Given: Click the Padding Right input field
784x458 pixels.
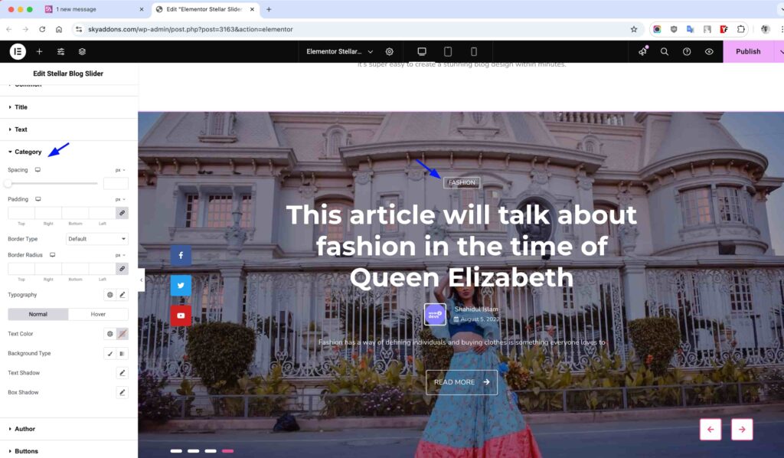Looking at the screenshot, I should (x=48, y=213).
